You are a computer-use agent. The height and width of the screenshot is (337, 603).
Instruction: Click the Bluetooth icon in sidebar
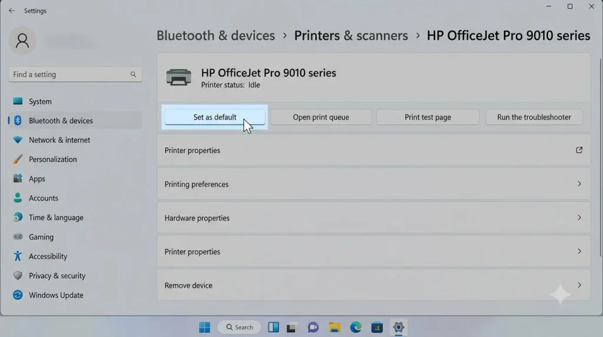pyautogui.click(x=18, y=120)
